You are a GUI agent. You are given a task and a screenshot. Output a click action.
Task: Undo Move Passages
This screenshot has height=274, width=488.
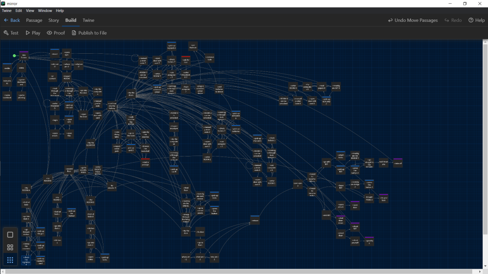click(x=413, y=20)
